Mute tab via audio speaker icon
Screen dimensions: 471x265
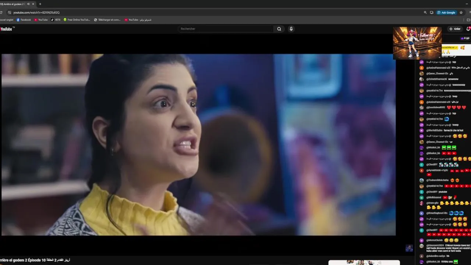pos(28,4)
